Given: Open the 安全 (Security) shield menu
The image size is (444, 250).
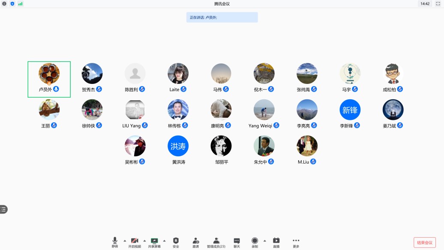Looking at the screenshot, I should pyautogui.click(x=176, y=241).
